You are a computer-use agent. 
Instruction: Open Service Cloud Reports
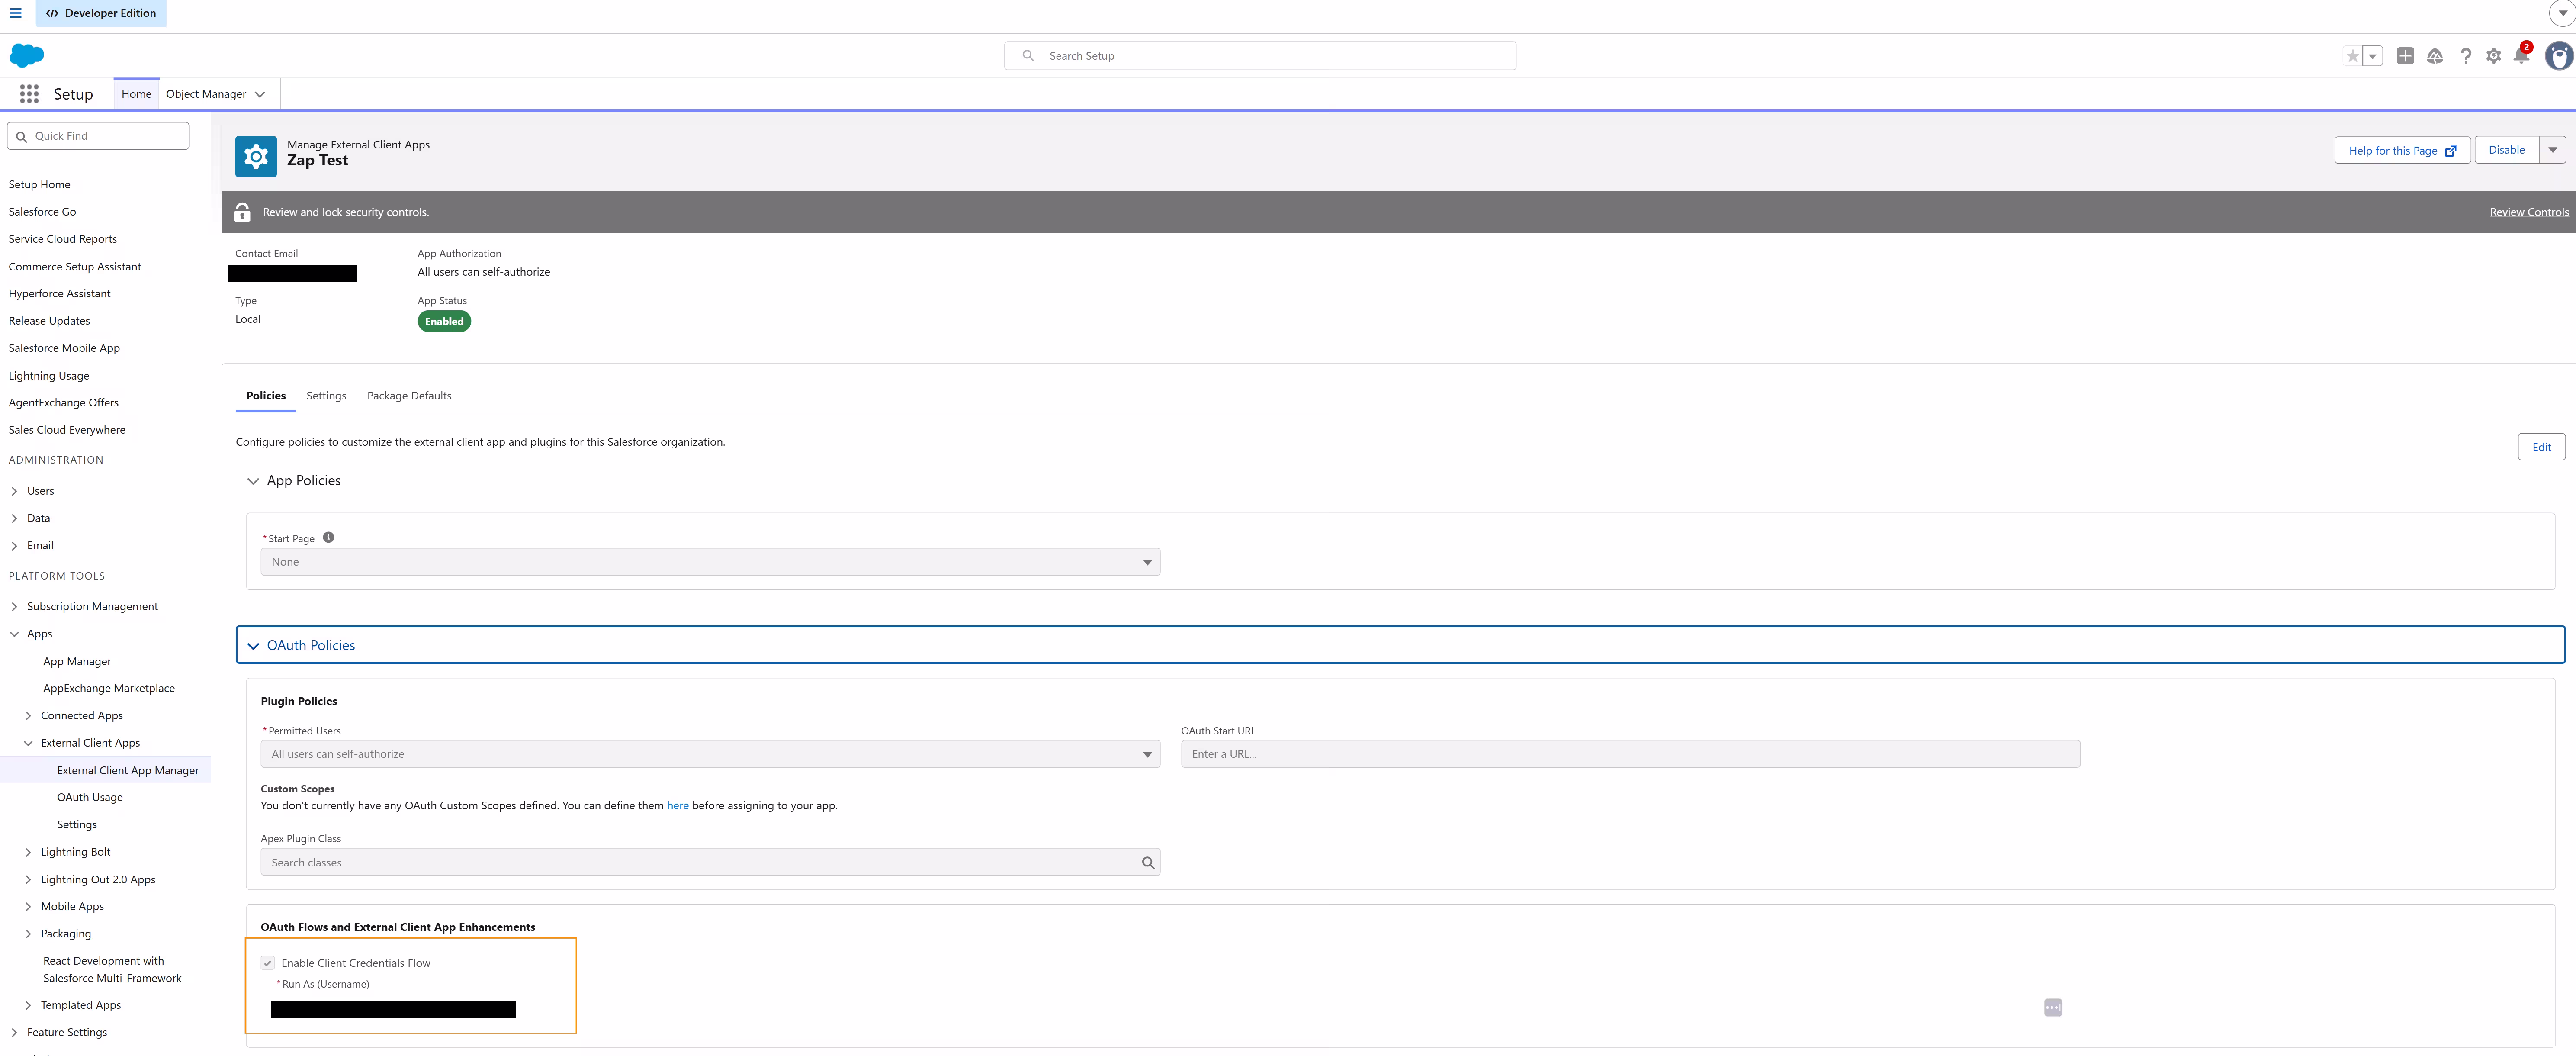pos(62,239)
